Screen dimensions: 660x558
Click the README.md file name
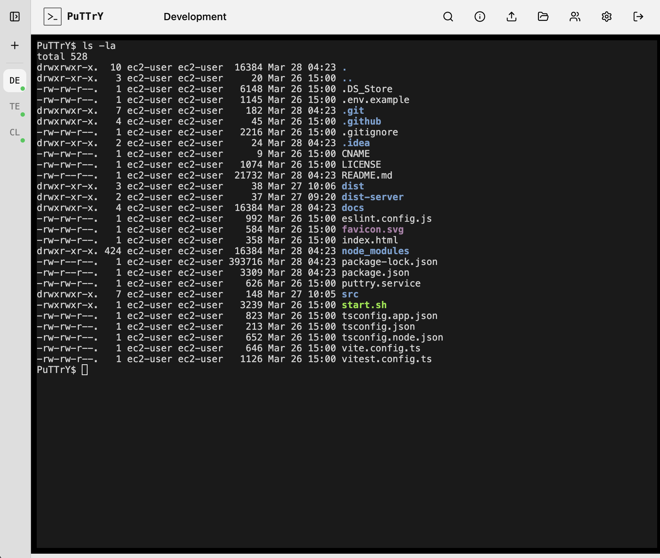tap(367, 175)
